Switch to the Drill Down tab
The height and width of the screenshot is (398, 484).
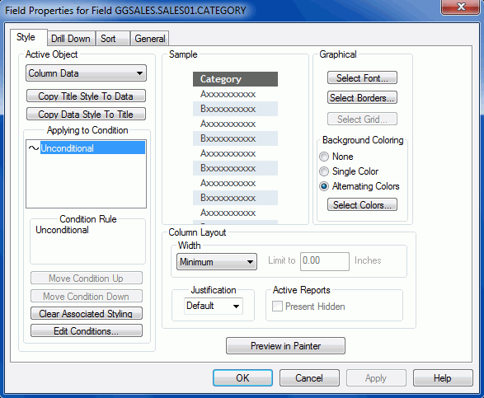71,39
